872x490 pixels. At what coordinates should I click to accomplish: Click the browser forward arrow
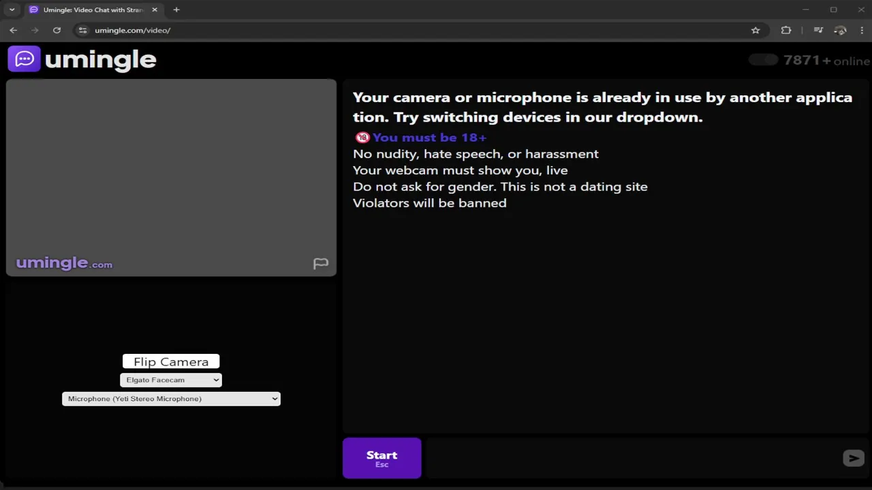[x=35, y=30]
